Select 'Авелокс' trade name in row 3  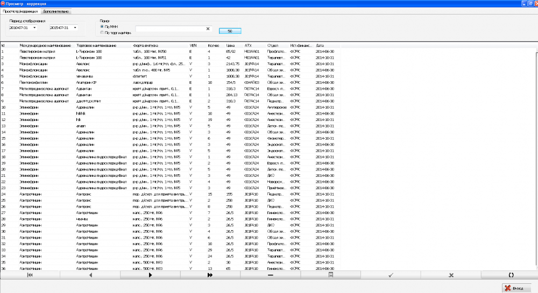[83, 64]
